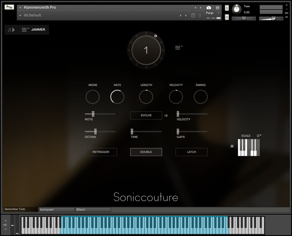Click the MIDI learn icon beside scale keyboard
This screenshot has width=292, height=236.
coord(232,146)
